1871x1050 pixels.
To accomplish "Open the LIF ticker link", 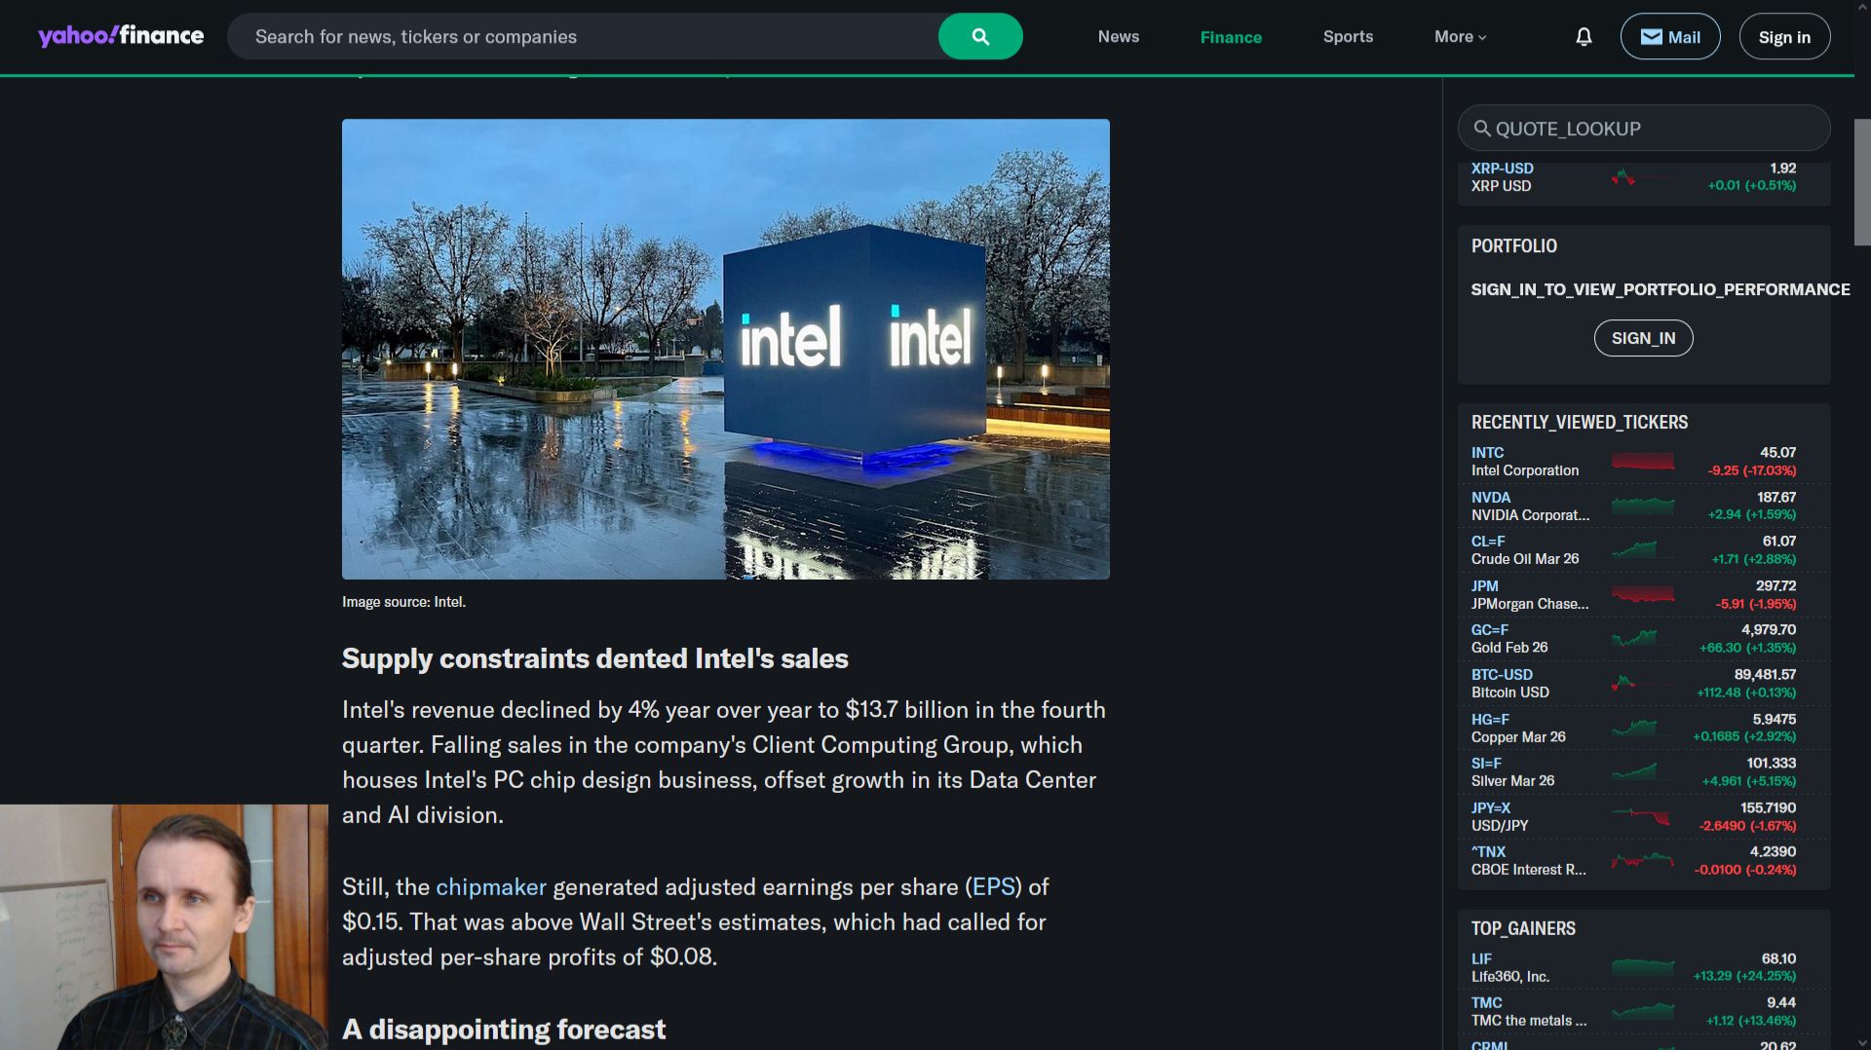I will coord(1481,959).
